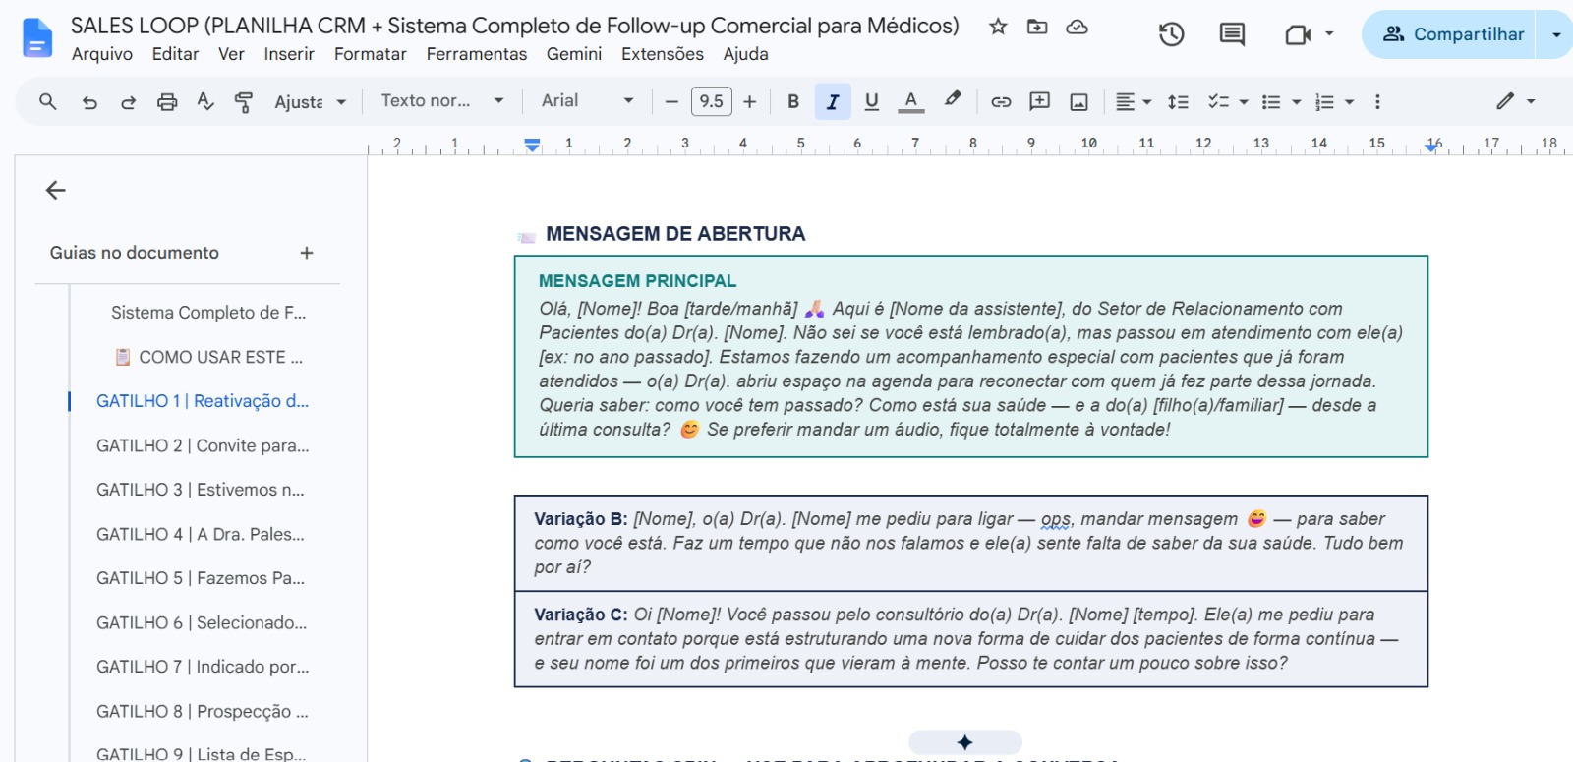Toggle bold formatting

point(793,101)
